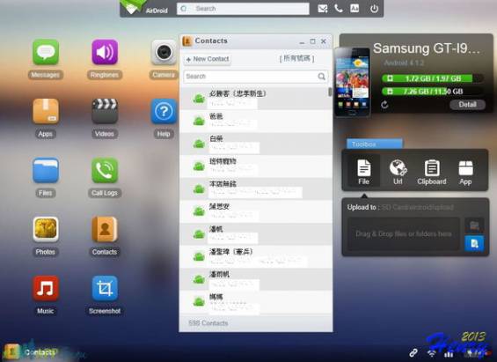Click the refresh icon on device panel
497x362 pixels.
point(384,105)
